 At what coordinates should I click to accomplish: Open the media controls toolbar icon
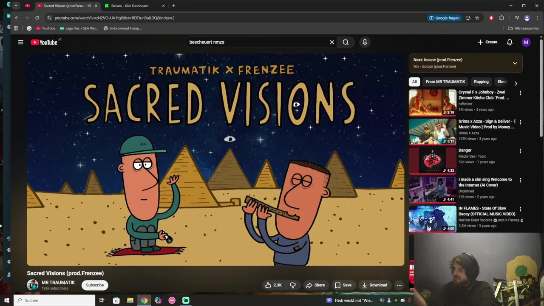(x=516, y=18)
